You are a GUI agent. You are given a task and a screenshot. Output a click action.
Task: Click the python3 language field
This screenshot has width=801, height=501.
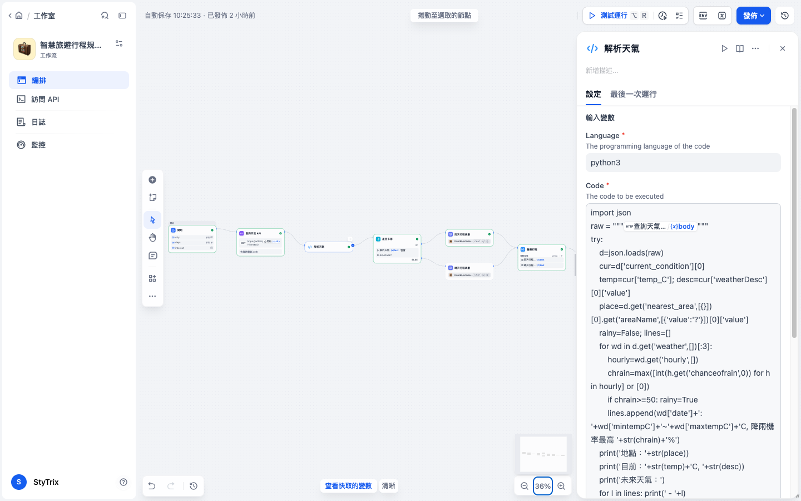point(683,163)
